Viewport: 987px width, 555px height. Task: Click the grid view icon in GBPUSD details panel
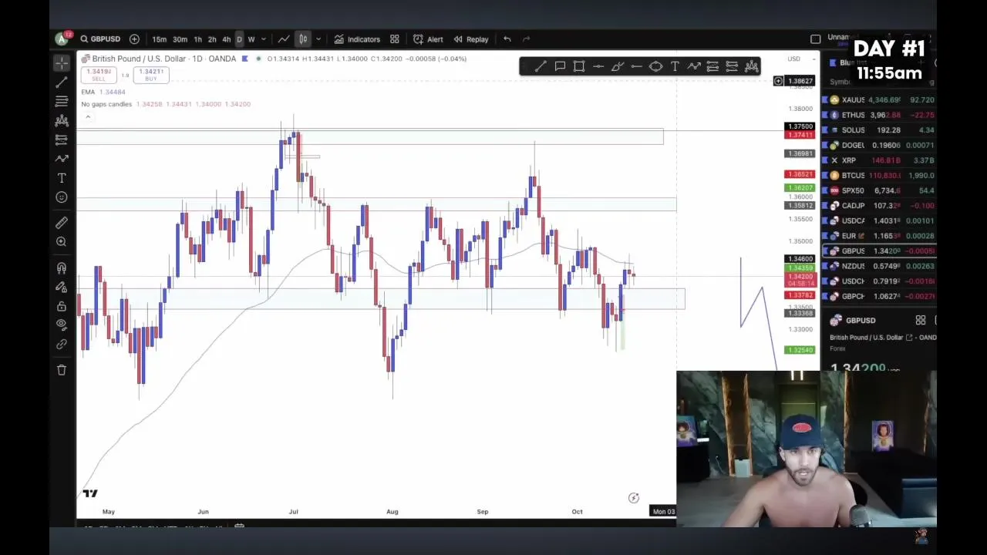tap(920, 321)
